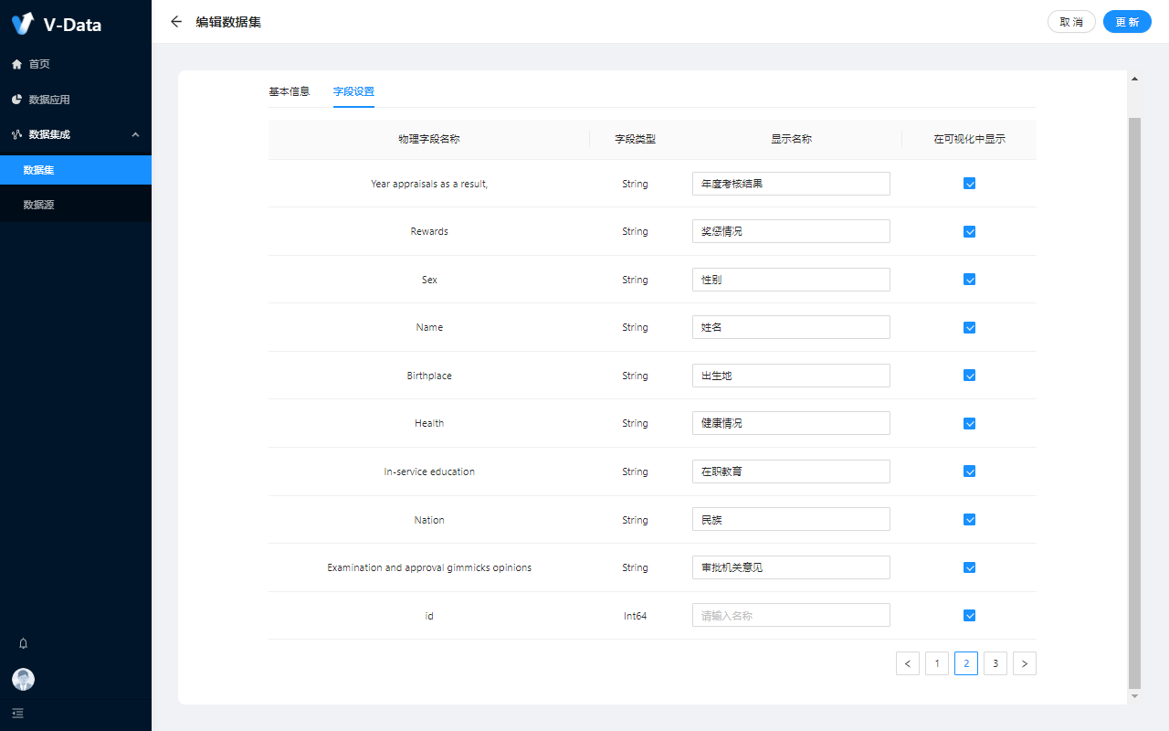Go to next page arrow in pagination
1169x731 pixels.
click(x=1025, y=663)
